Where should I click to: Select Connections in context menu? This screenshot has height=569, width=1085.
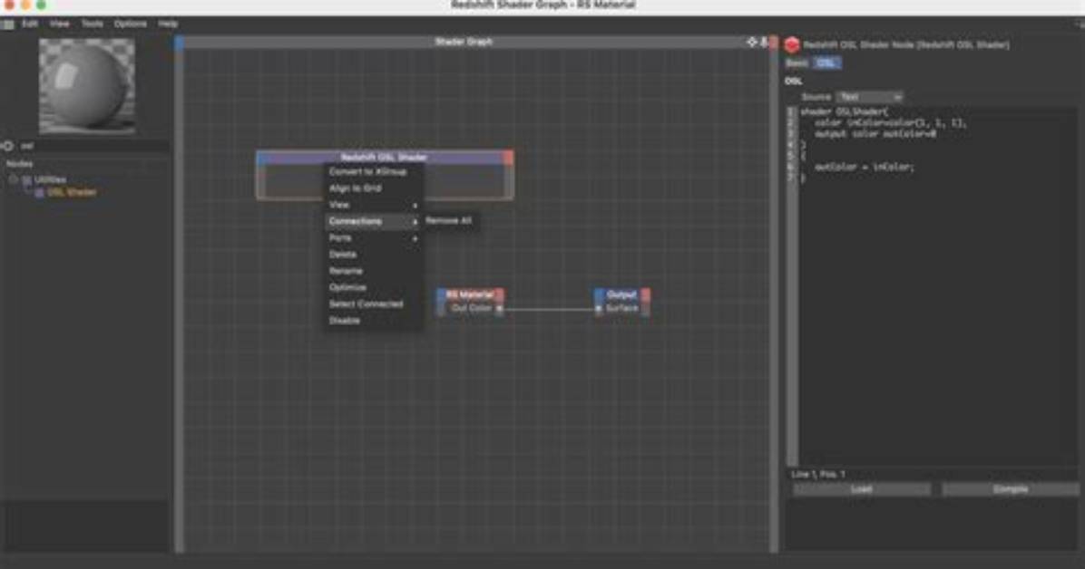coord(374,222)
